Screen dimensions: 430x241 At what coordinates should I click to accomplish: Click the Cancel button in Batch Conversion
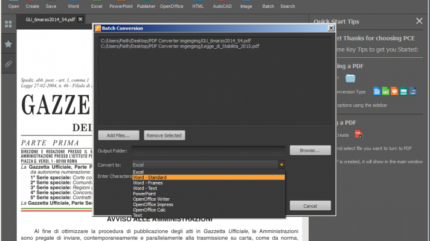coord(310,206)
